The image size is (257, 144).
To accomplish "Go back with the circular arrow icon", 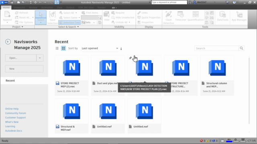I will pyautogui.click(x=8, y=42).
